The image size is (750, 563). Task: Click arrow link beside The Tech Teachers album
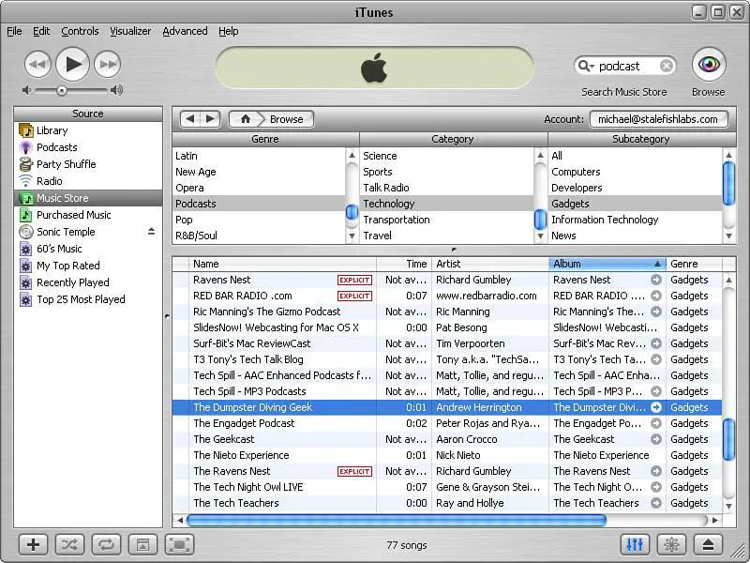point(655,503)
